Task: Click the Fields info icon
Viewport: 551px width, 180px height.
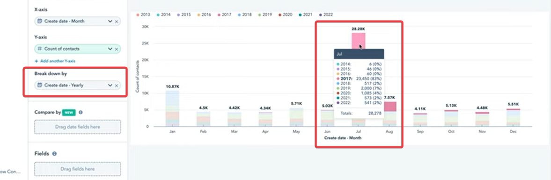Action: tap(54, 154)
